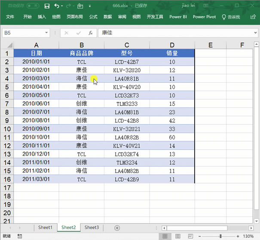This screenshot has height=240, width=260.
Task: Click sales cell with value 60
Action: [x=172, y=137]
